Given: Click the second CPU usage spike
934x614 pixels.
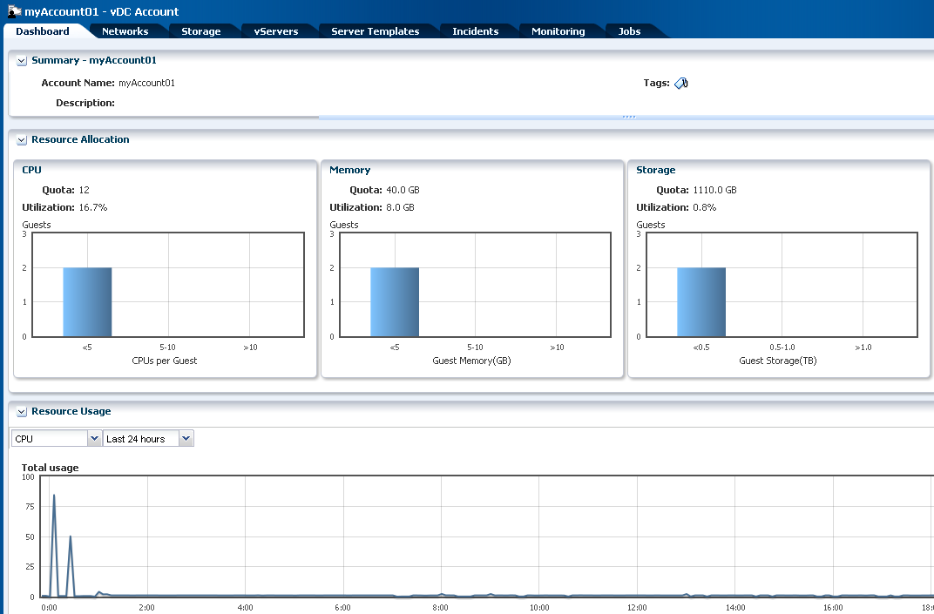Looking at the screenshot, I should click(x=71, y=537).
